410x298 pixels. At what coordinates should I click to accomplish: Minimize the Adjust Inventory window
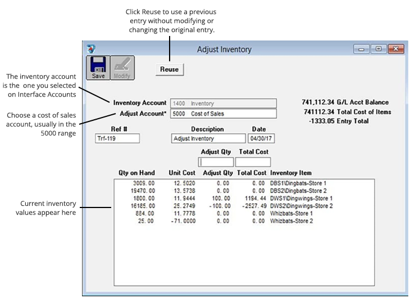[x=362, y=49]
